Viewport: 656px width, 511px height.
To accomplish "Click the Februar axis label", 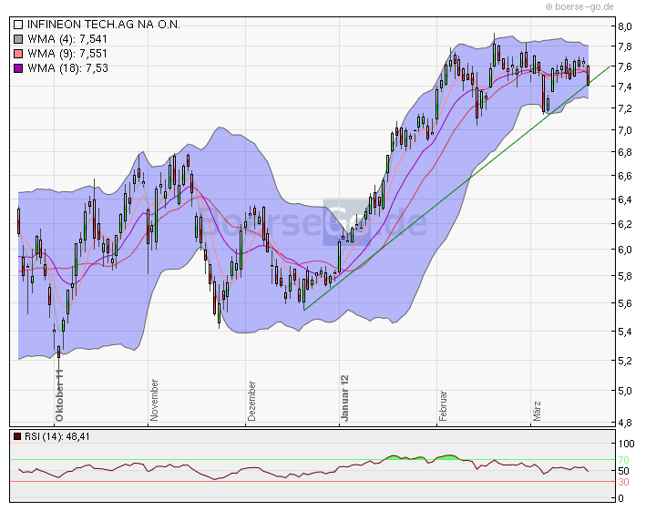I will (443, 406).
